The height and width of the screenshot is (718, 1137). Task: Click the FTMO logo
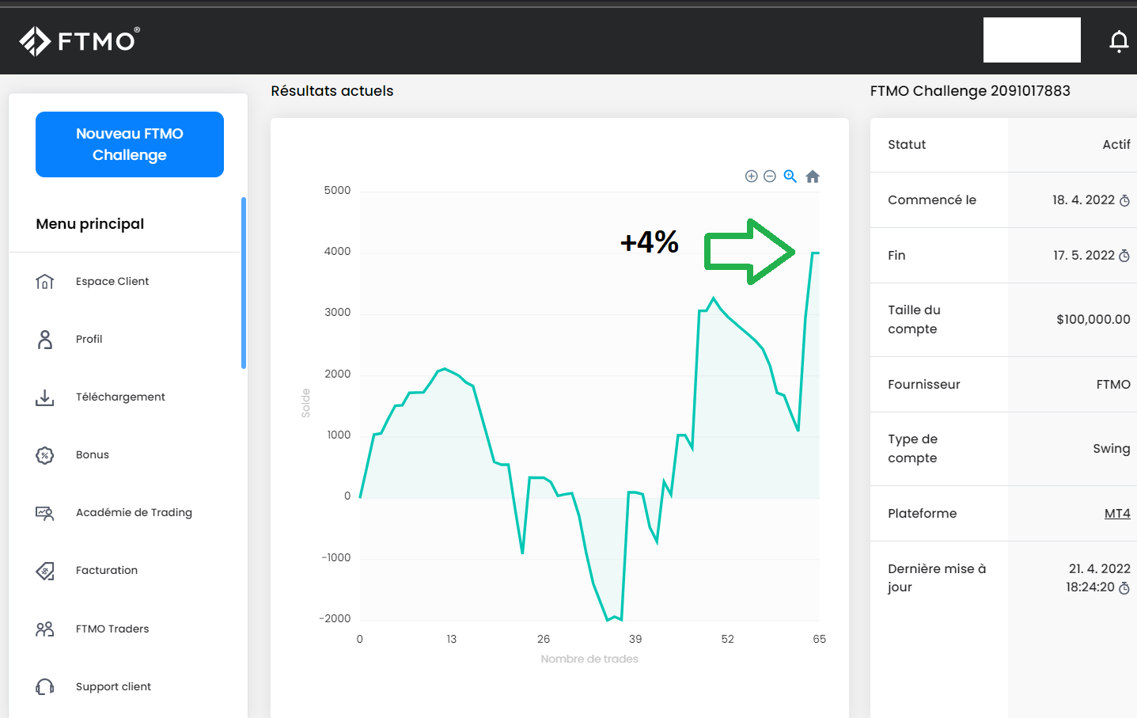pyautogui.click(x=80, y=40)
